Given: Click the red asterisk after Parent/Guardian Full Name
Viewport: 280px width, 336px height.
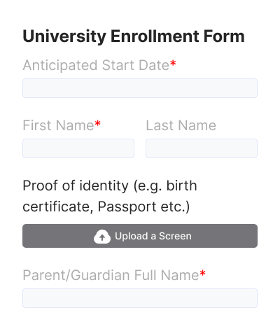Looking at the screenshot, I should coord(202,273).
